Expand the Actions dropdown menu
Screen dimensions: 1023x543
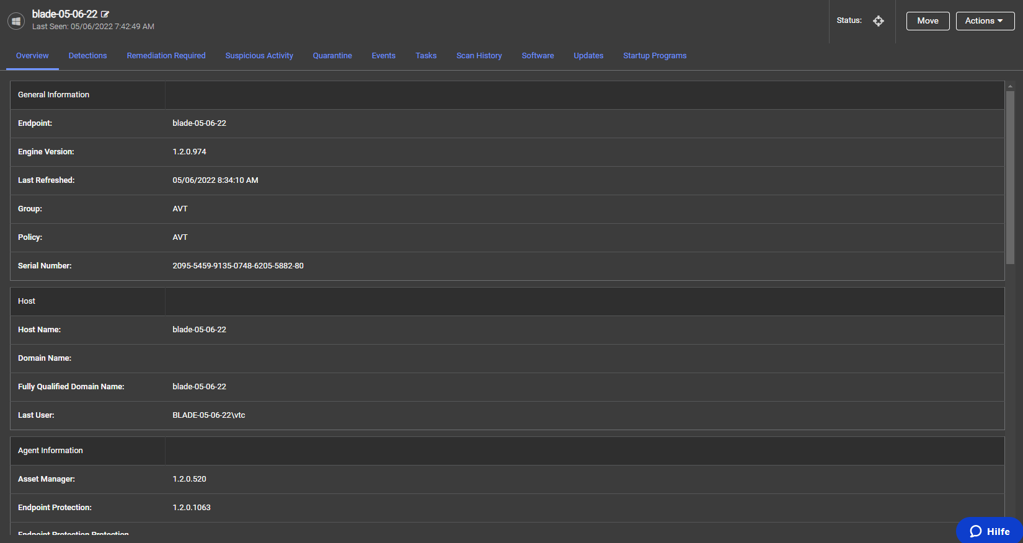click(x=985, y=21)
